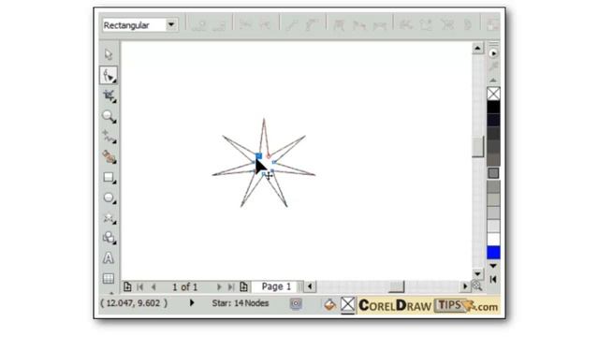Image resolution: width=599 pixels, height=337 pixels.
Task: Open the Rectangular selection mode dropdown
Action: click(171, 25)
